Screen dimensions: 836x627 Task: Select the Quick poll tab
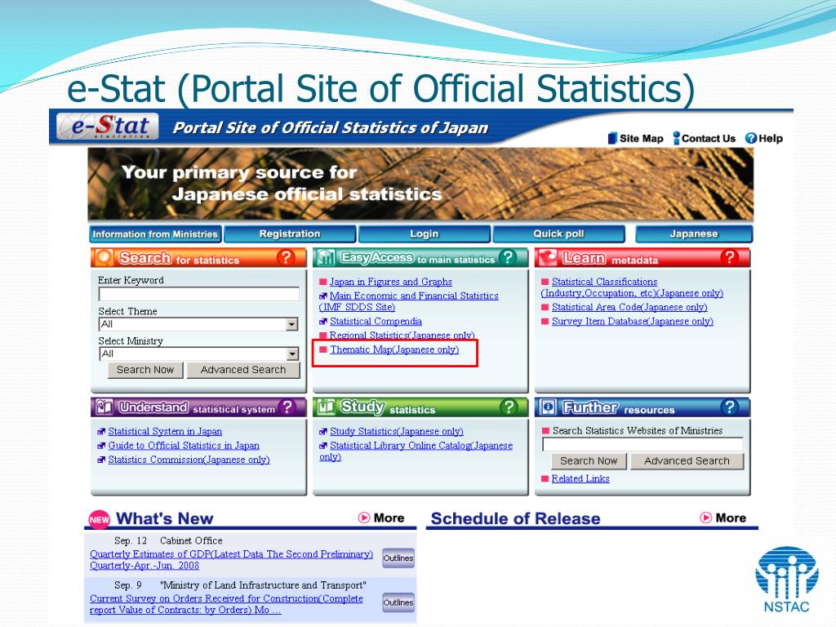(558, 234)
